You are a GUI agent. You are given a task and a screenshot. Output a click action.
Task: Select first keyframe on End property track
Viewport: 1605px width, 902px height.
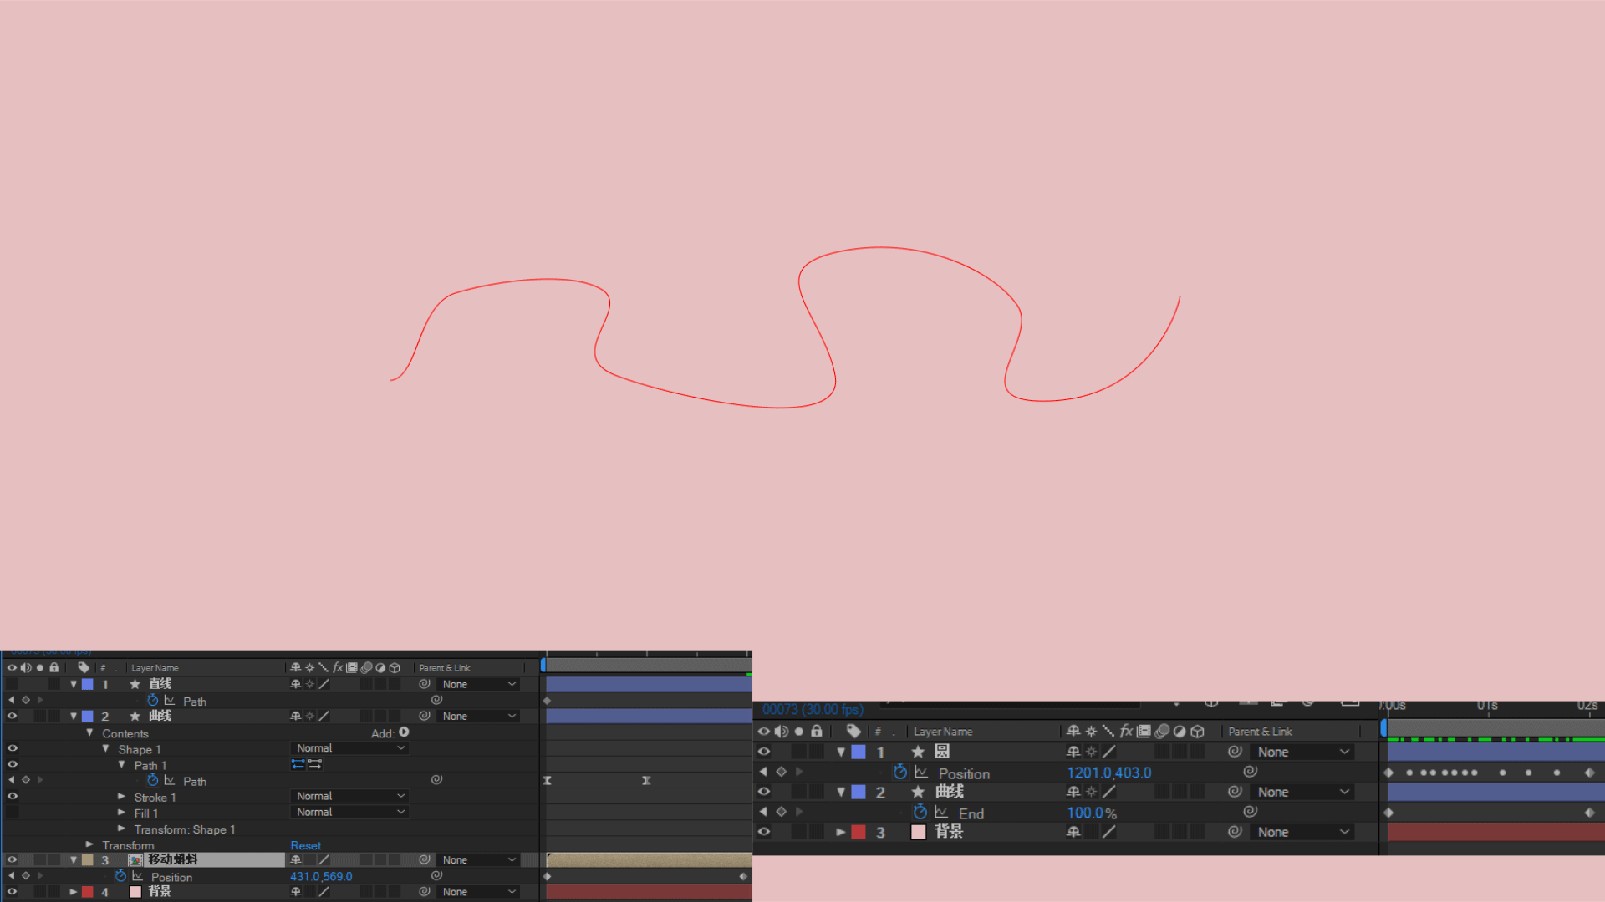pyautogui.click(x=1389, y=813)
